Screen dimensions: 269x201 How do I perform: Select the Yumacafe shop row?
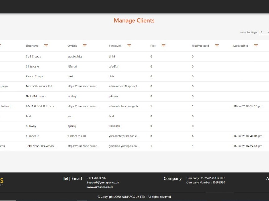[32, 136]
